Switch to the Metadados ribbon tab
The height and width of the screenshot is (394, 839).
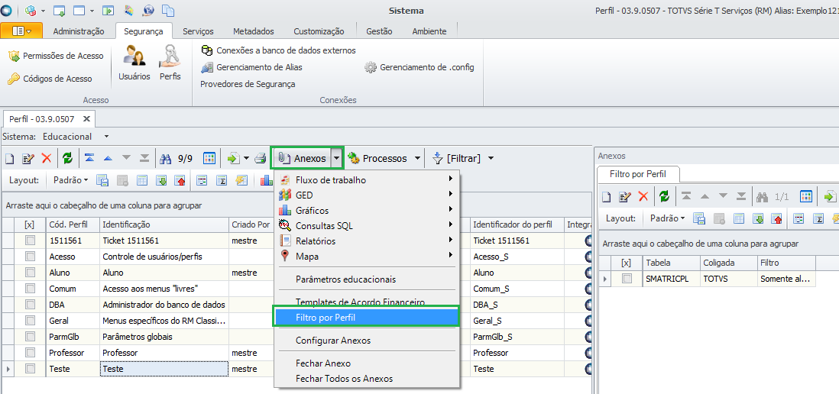(254, 31)
